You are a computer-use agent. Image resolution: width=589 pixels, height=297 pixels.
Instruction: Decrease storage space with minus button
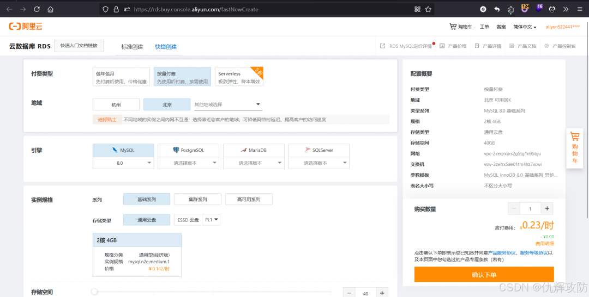coord(350,293)
